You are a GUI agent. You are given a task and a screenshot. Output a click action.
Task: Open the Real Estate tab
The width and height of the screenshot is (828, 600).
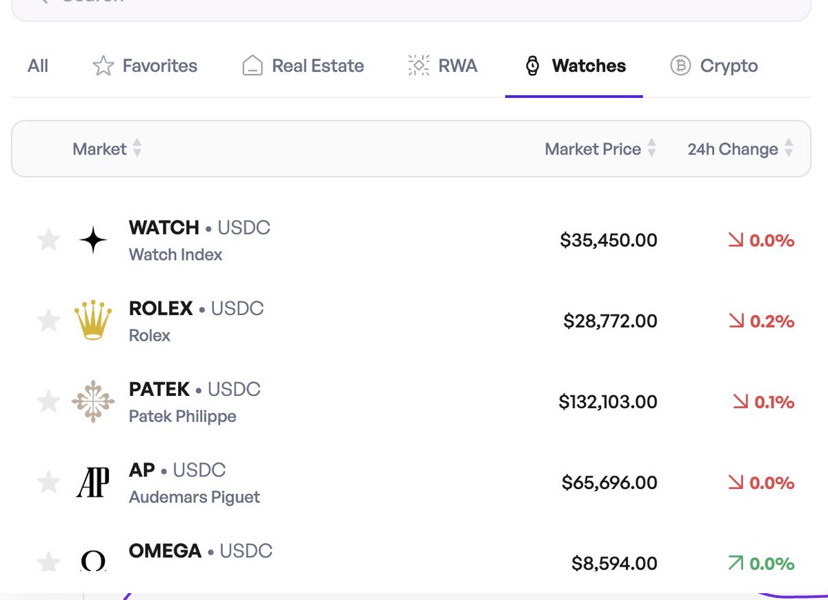[x=303, y=66]
